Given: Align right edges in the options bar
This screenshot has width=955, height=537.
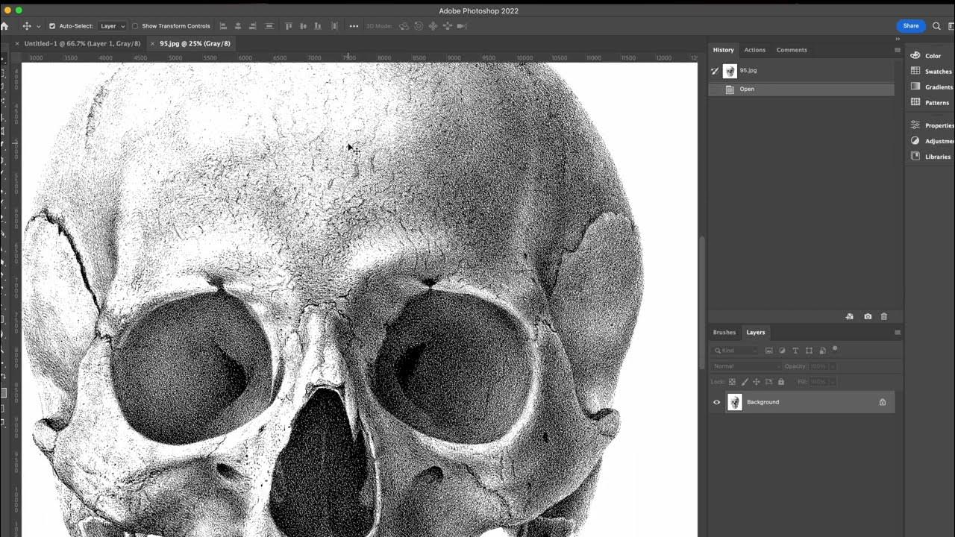Looking at the screenshot, I should click(x=253, y=26).
